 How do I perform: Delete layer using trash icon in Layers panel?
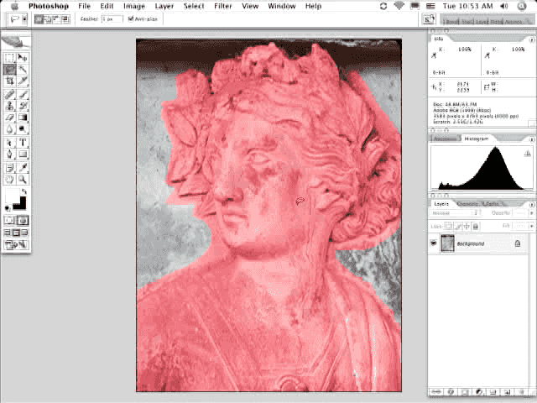coord(523,391)
